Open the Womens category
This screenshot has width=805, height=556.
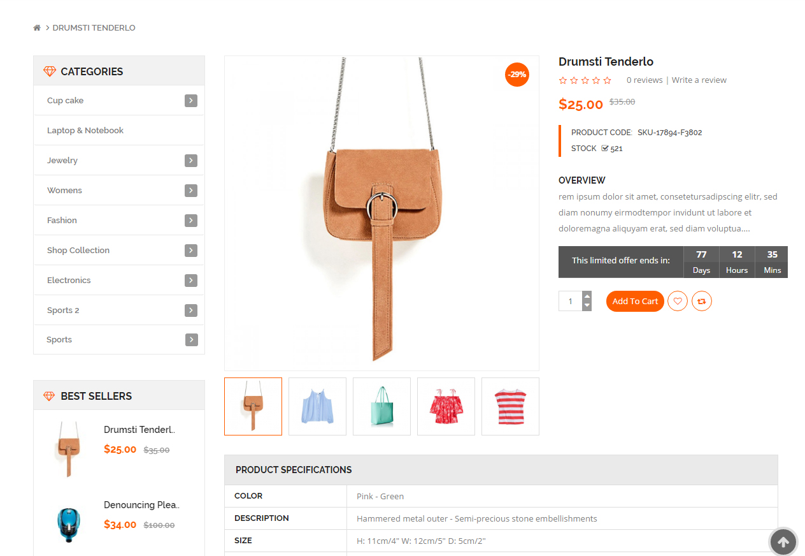click(x=64, y=191)
